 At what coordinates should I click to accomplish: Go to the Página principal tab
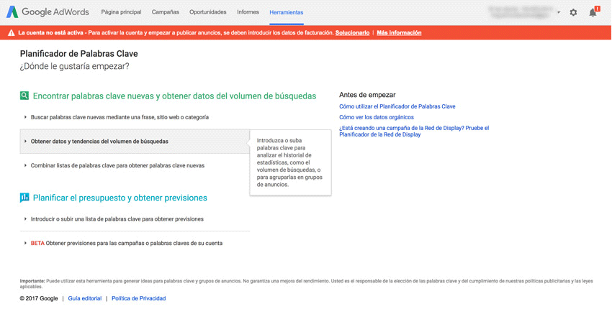point(121,12)
